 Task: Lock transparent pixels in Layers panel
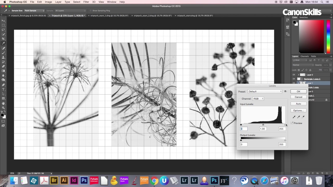pos(299,70)
